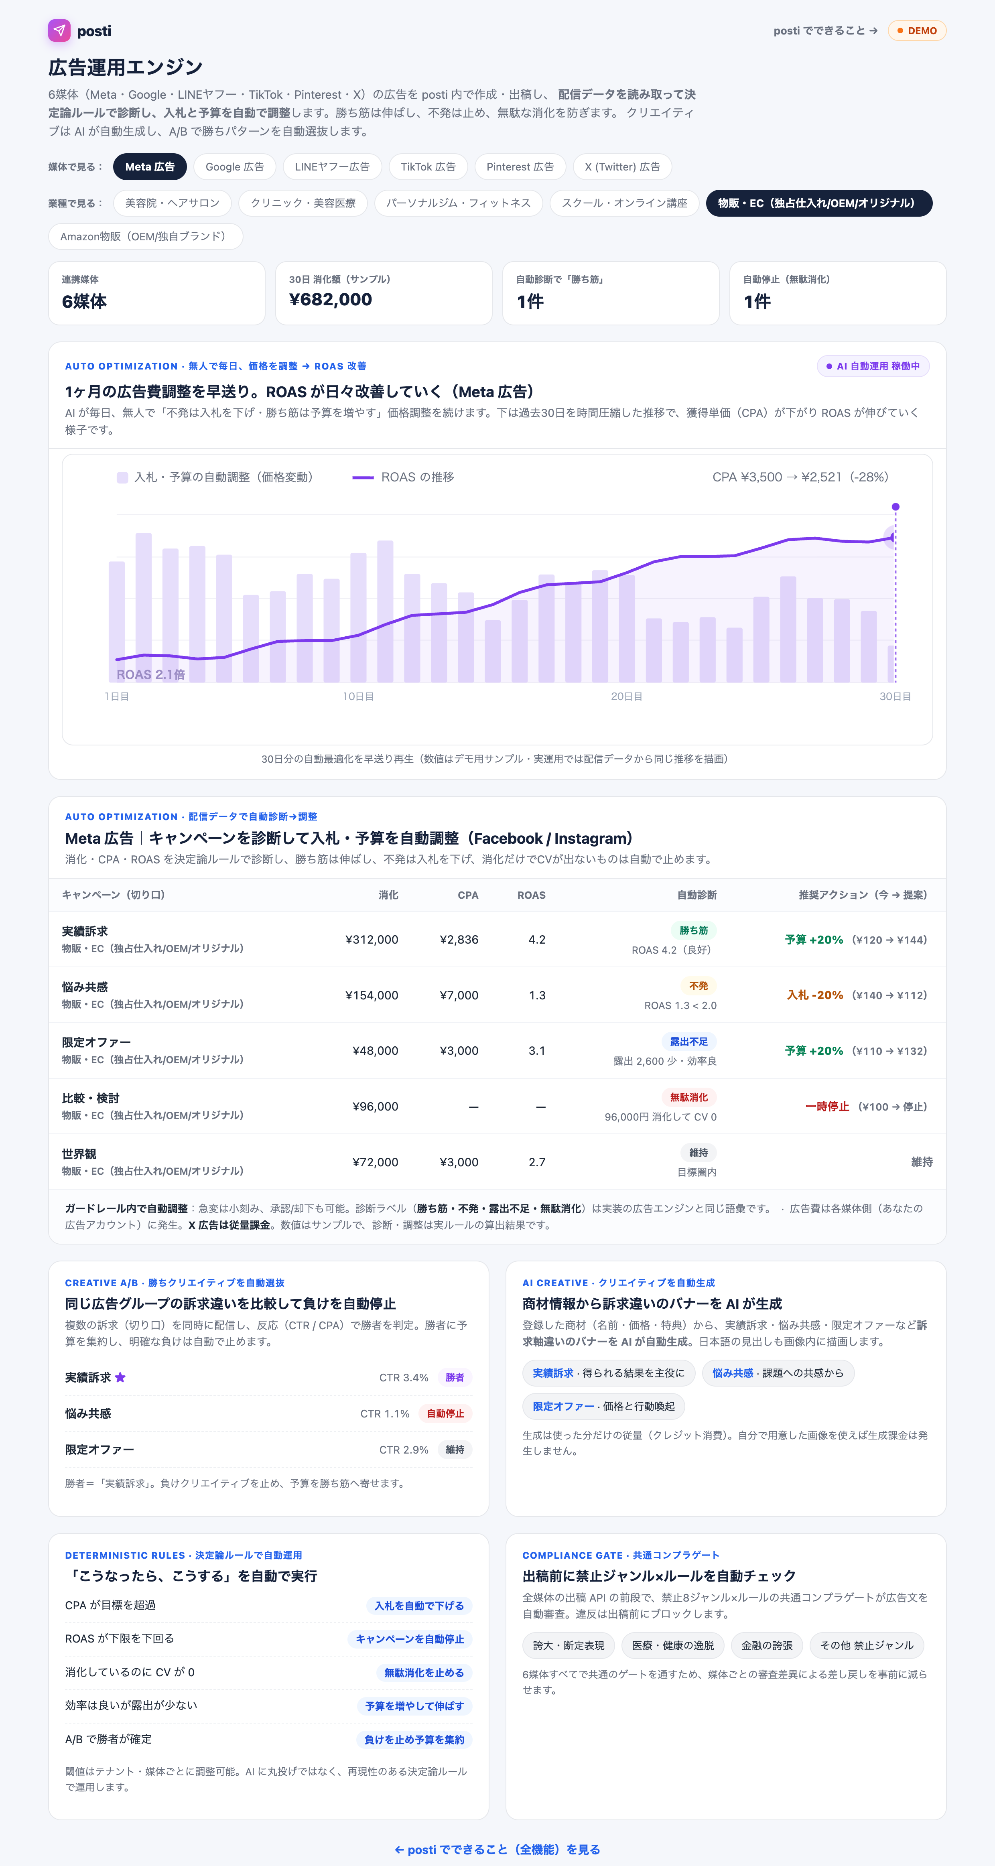This screenshot has height=1866, width=995.
Task: Click the 誇大・断定表現 compliance chip
Action: pyautogui.click(x=569, y=1645)
